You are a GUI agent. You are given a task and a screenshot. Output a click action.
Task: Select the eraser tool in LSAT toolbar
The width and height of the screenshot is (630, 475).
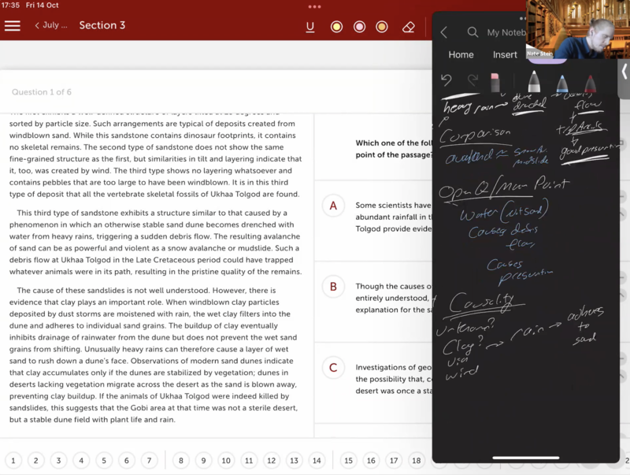tap(408, 27)
